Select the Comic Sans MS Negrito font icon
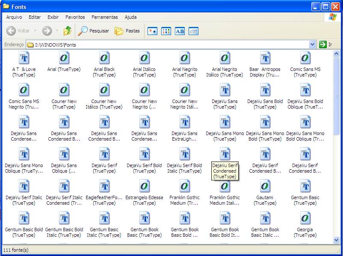 click(x=24, y=90)
